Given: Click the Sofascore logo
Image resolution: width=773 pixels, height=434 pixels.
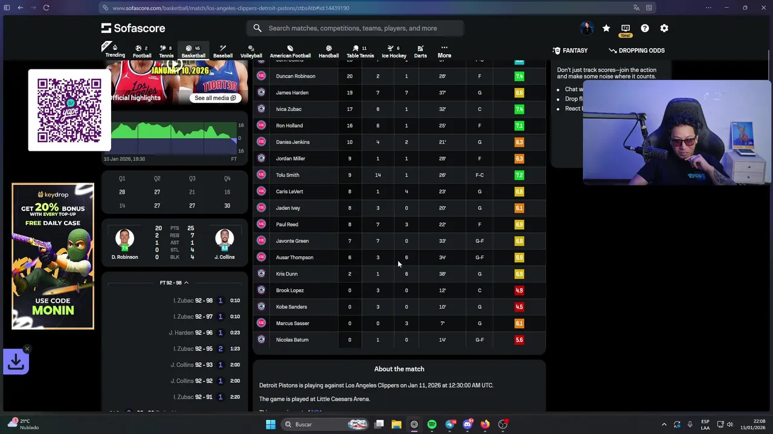Looking at the screenshot, I should click(x=133, y=28).
